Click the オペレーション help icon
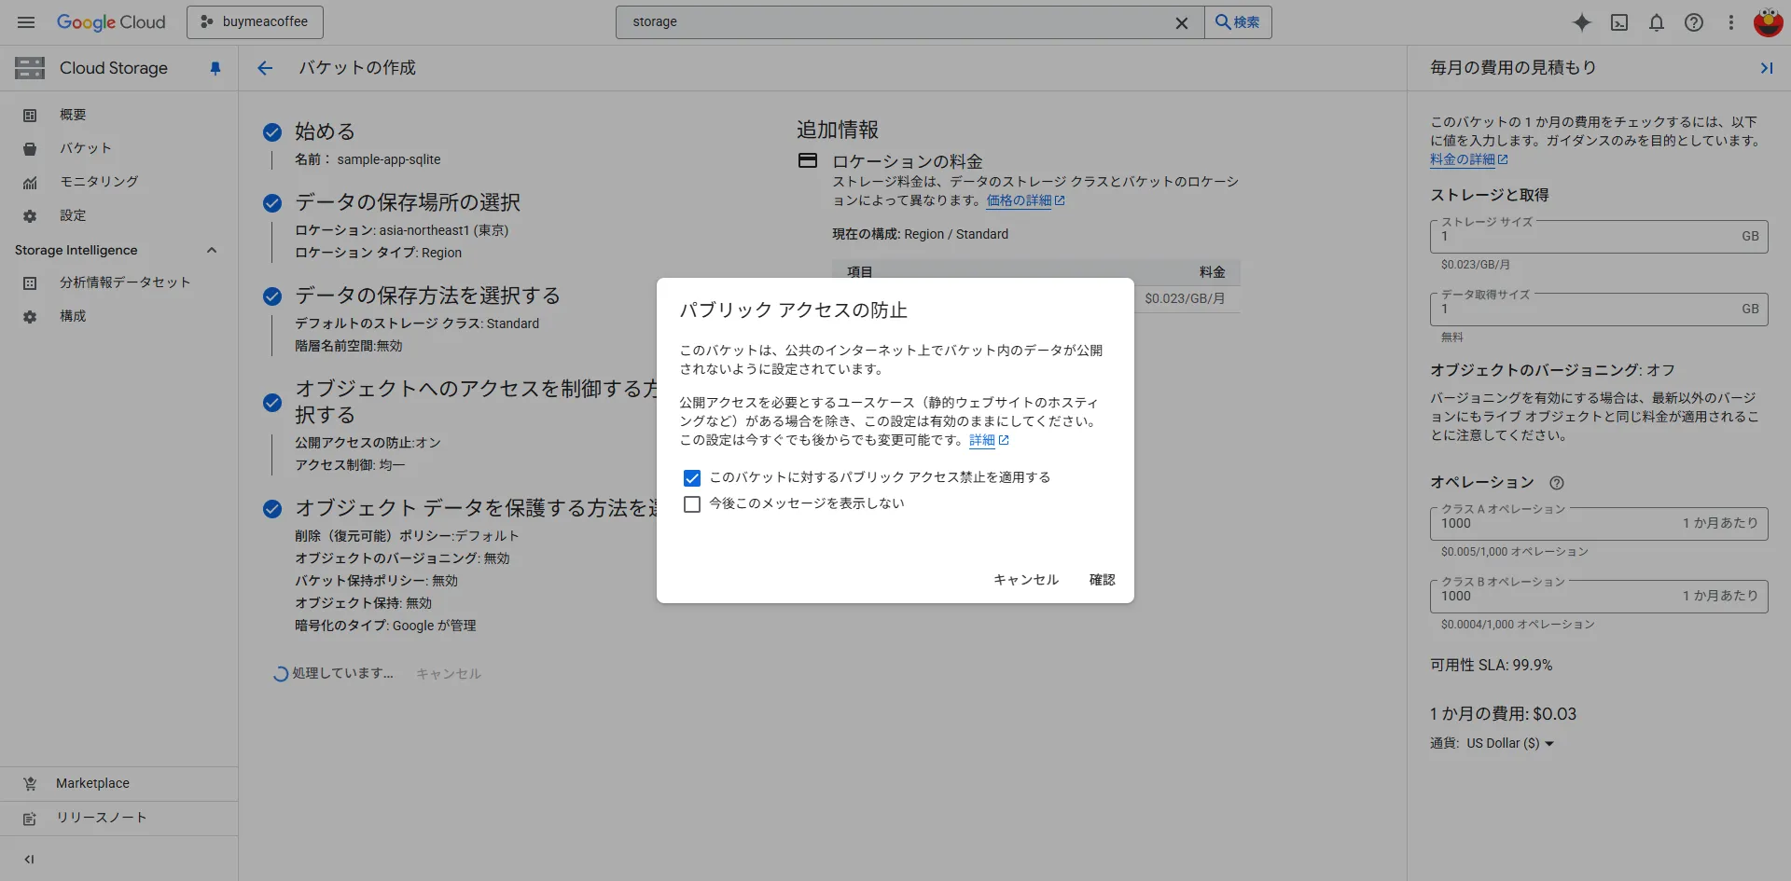 pyautogui.click(x=1557, y=483)
